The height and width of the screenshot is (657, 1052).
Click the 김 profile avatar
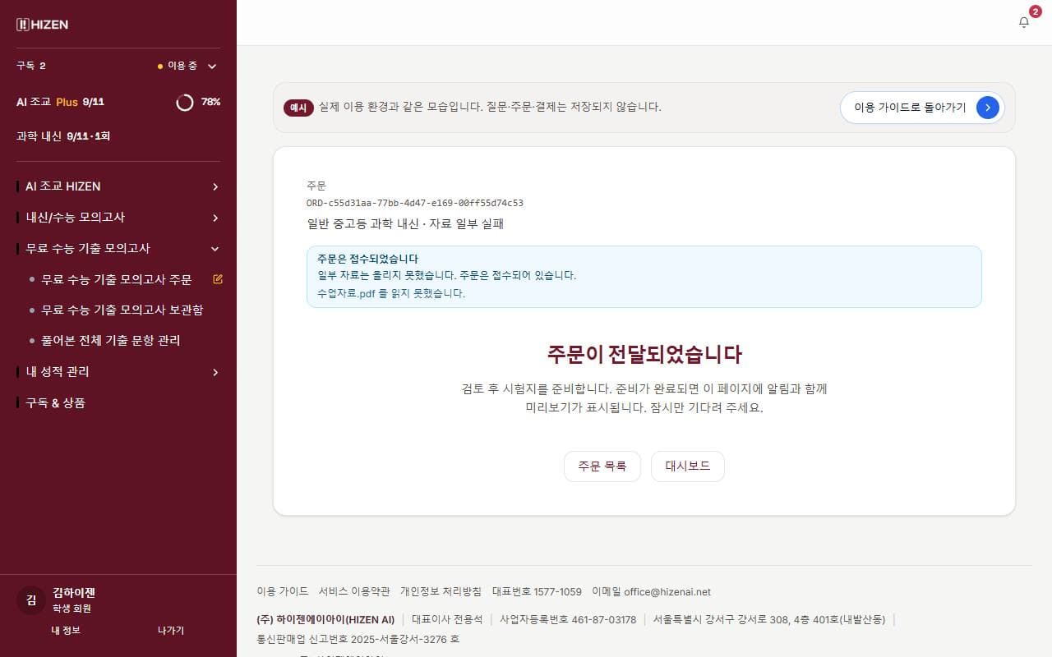click(x=31, y=600)
